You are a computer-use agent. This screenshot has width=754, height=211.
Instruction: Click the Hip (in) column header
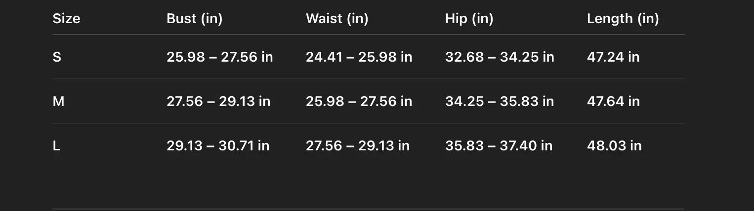(469, 19)
